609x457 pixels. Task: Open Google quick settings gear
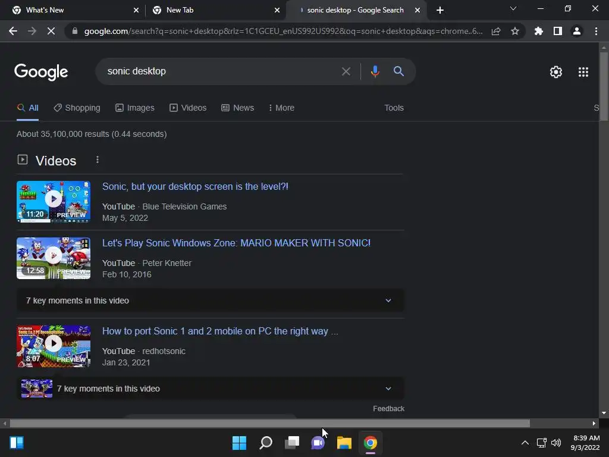(x=556, y=72)
